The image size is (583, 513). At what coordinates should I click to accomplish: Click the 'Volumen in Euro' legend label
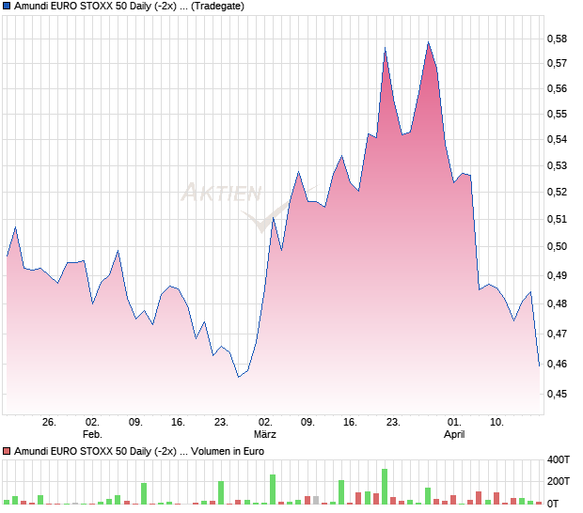228,451
